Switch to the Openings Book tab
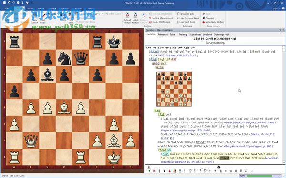The image size is (286, 178). pyautogui.click(x=222, y=34)
